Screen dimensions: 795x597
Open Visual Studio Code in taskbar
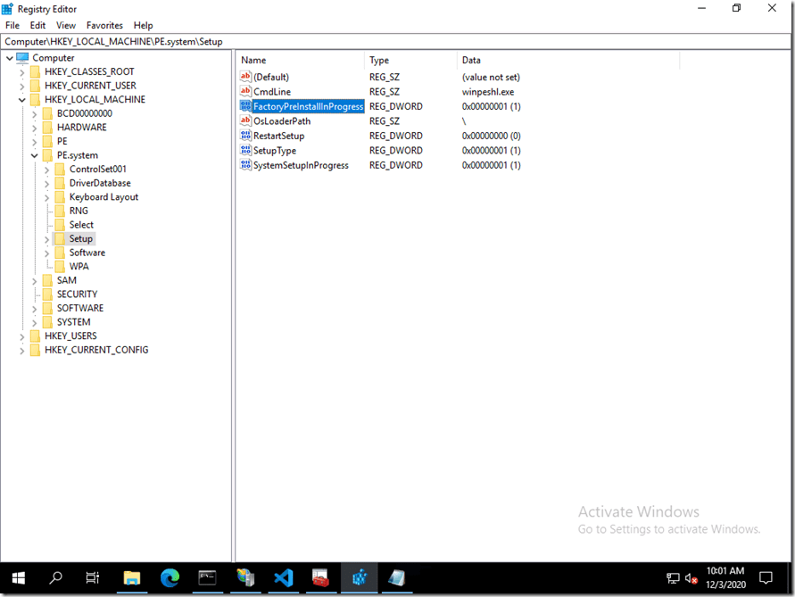click(x=284, y=577)
